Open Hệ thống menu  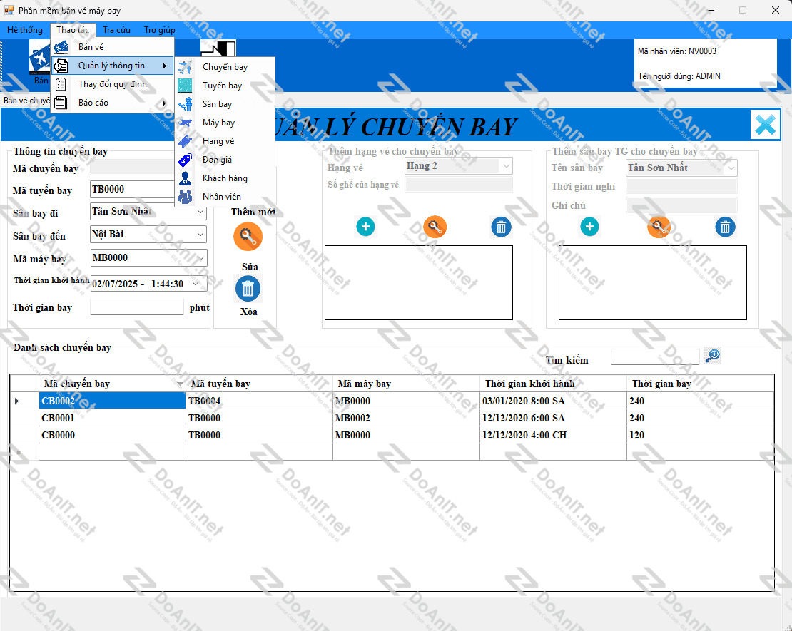point(25,30)
